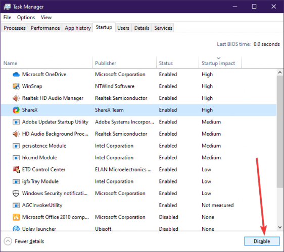
Task: Click the ShareX app icon
Action: coord(16,110)
